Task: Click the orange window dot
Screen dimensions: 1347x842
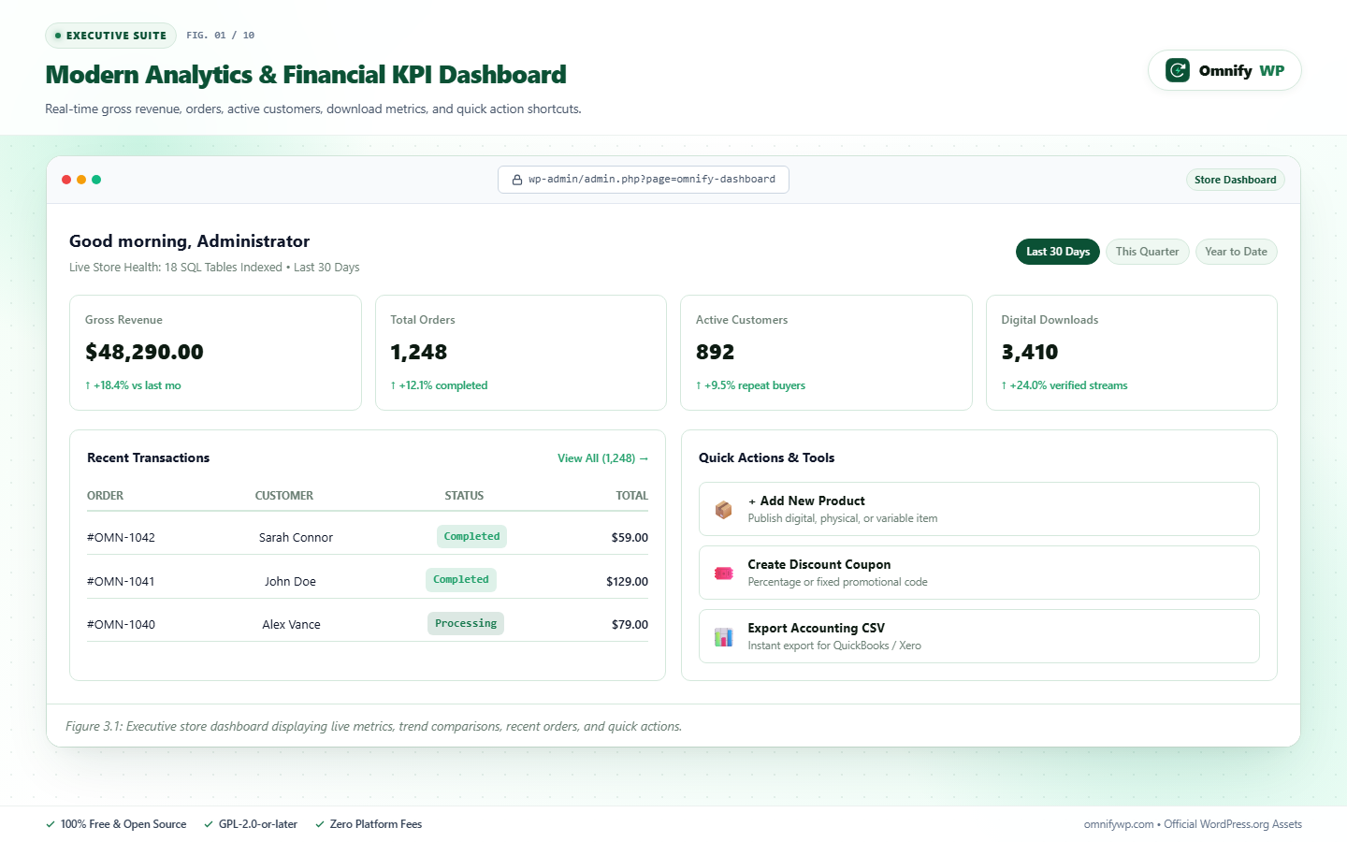Action: [81, 180]
